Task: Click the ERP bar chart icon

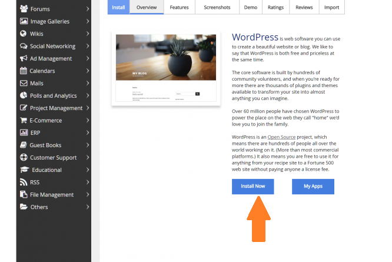Action: point(24,132)
